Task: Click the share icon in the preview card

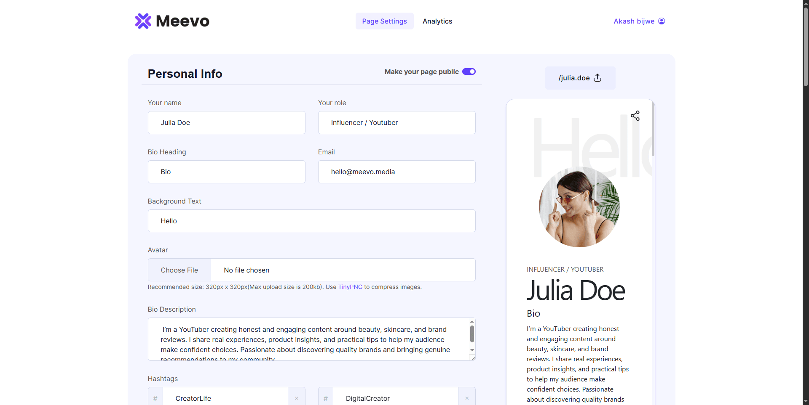Action: click(635, 116)
